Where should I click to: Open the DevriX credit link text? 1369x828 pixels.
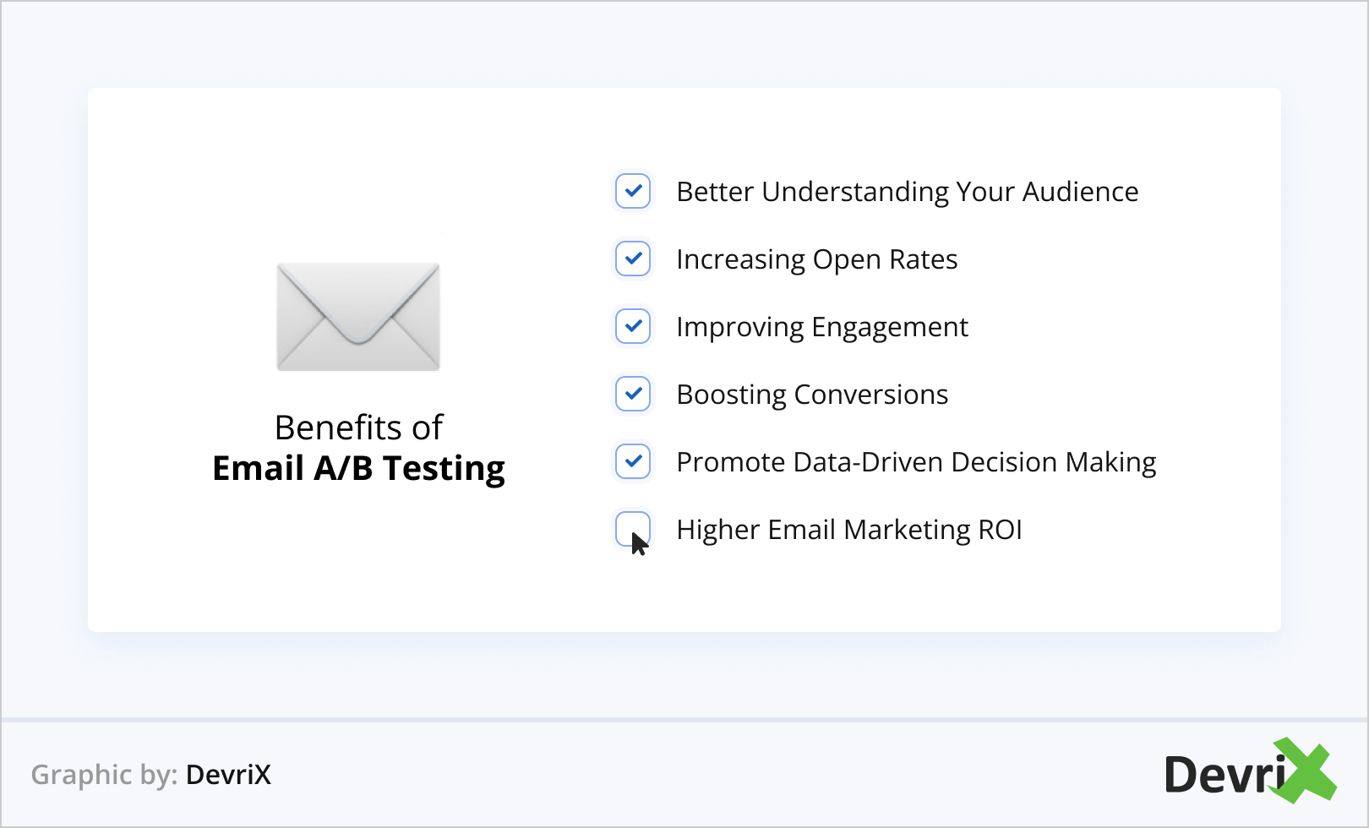click(x=228, y=775)
